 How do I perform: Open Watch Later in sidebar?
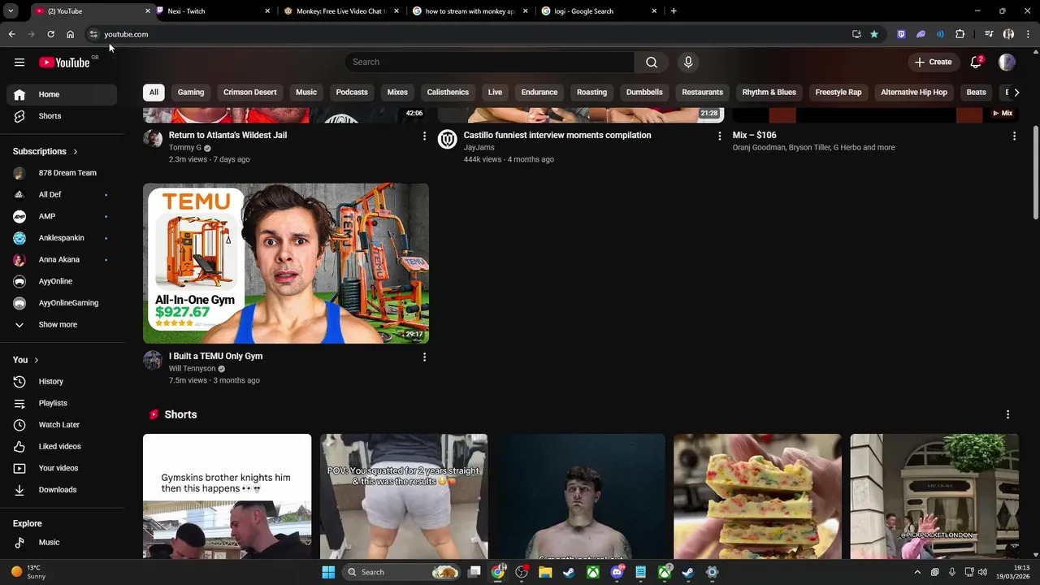(x=62, y=425)
